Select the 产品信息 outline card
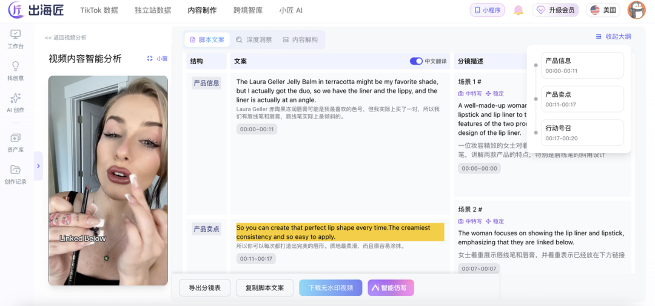The width and height of the screenshot is (655, 306). pyautogui.click(x=582, y=65)
